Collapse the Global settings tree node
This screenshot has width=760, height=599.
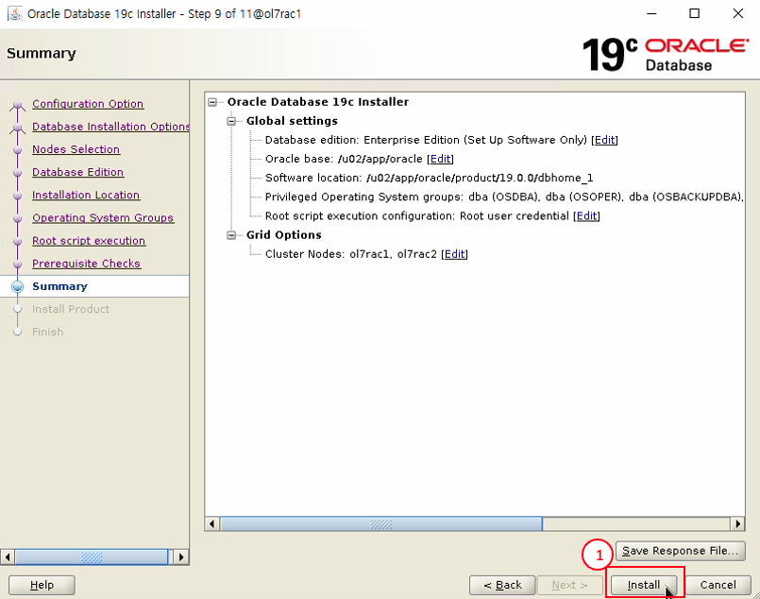[x=232, y=121]
